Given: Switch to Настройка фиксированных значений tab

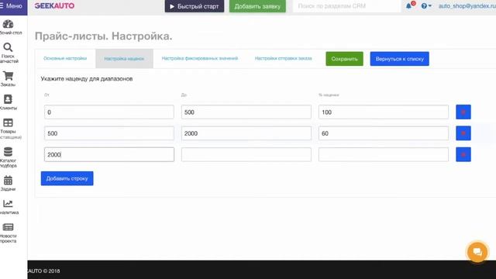Looking at the screenshot, I should point(200,59).
